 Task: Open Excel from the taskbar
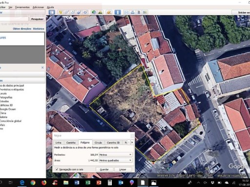point(88,183)
